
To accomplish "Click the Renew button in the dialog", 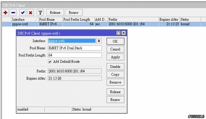I will 115,100.
